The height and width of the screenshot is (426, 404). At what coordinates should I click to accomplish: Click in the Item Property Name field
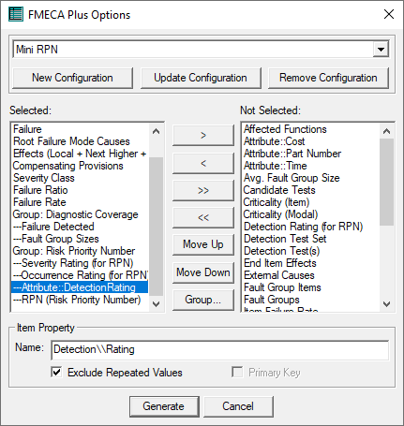click(x=220, y=349)
